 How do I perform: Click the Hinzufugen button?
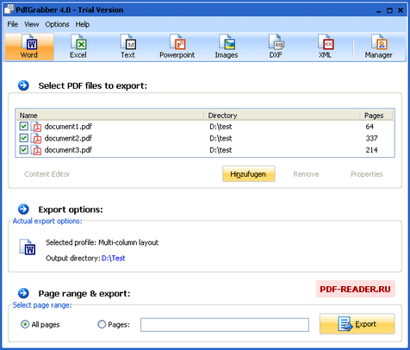[x=249, y=174]
